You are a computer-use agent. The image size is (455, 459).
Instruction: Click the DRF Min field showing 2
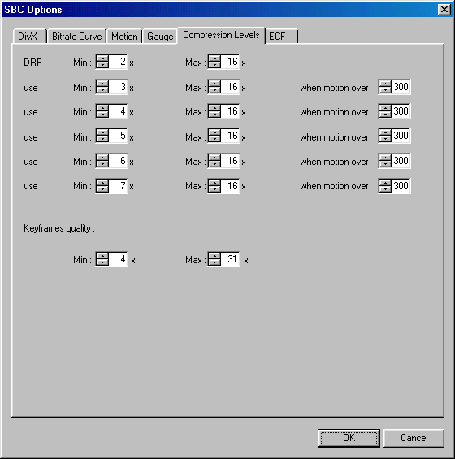point(118,62)
